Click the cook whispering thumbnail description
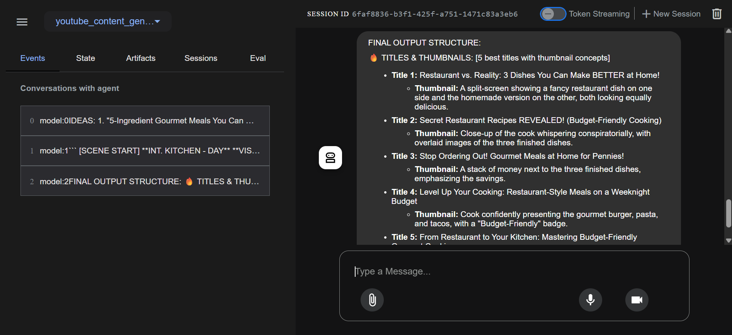 tap(533, 138)
